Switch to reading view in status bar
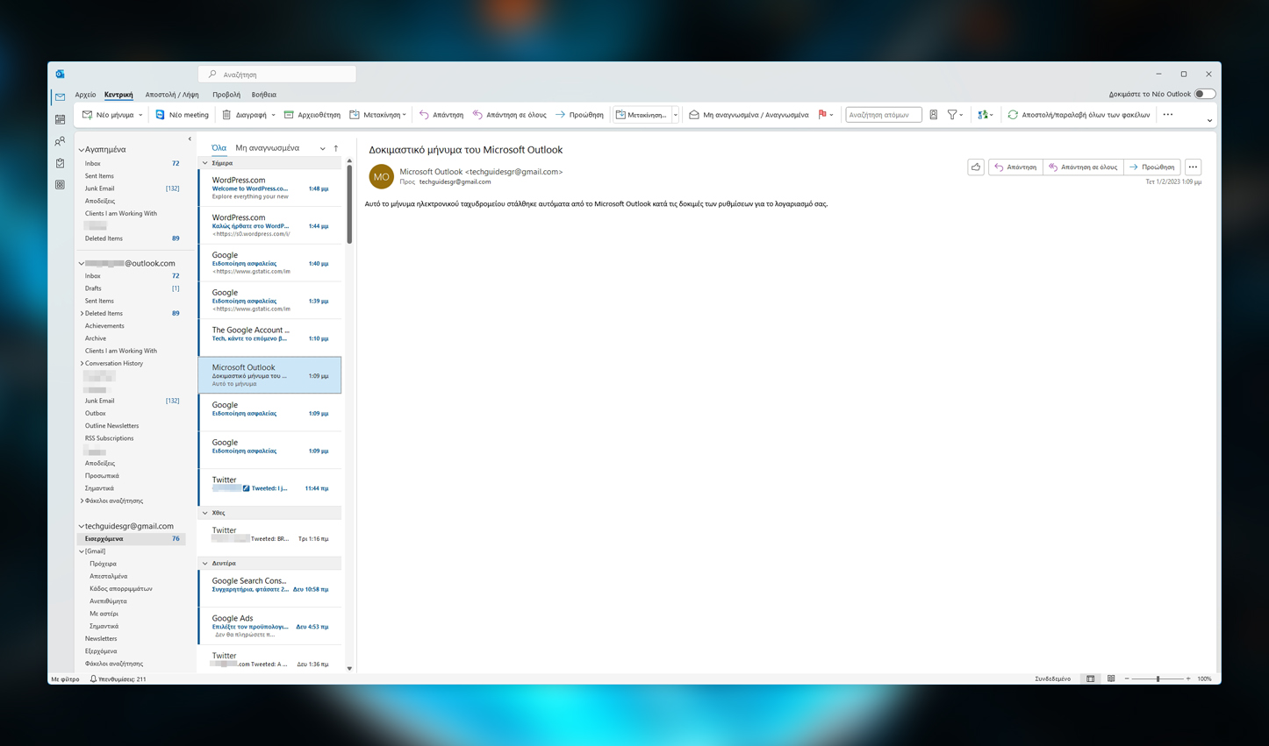1269x746 pixels. click(1111, 679)
